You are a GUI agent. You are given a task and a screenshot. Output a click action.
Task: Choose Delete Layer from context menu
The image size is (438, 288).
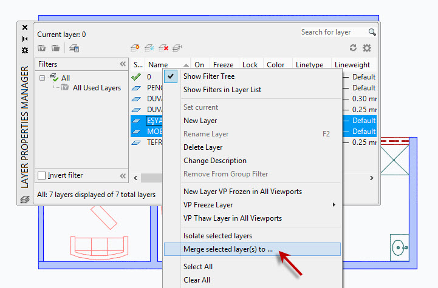203,147
